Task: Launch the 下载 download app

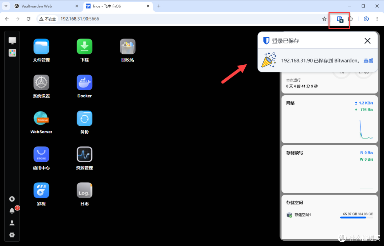Action: coord(85,47)
